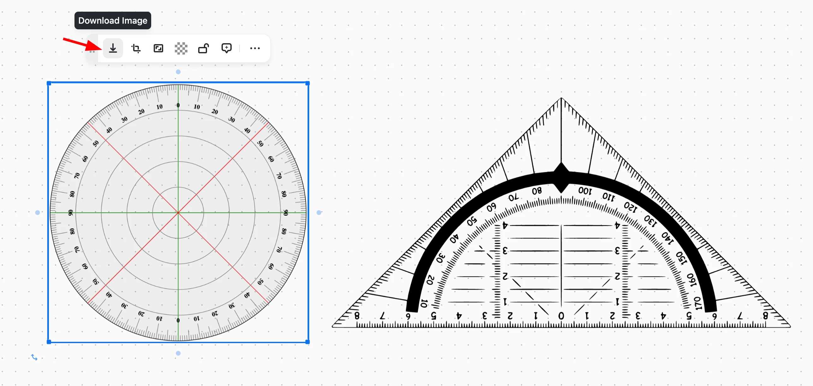Click the bottom connector dot below protractor
This screenshot has height=386, width=813.
(x=178, y=353)
